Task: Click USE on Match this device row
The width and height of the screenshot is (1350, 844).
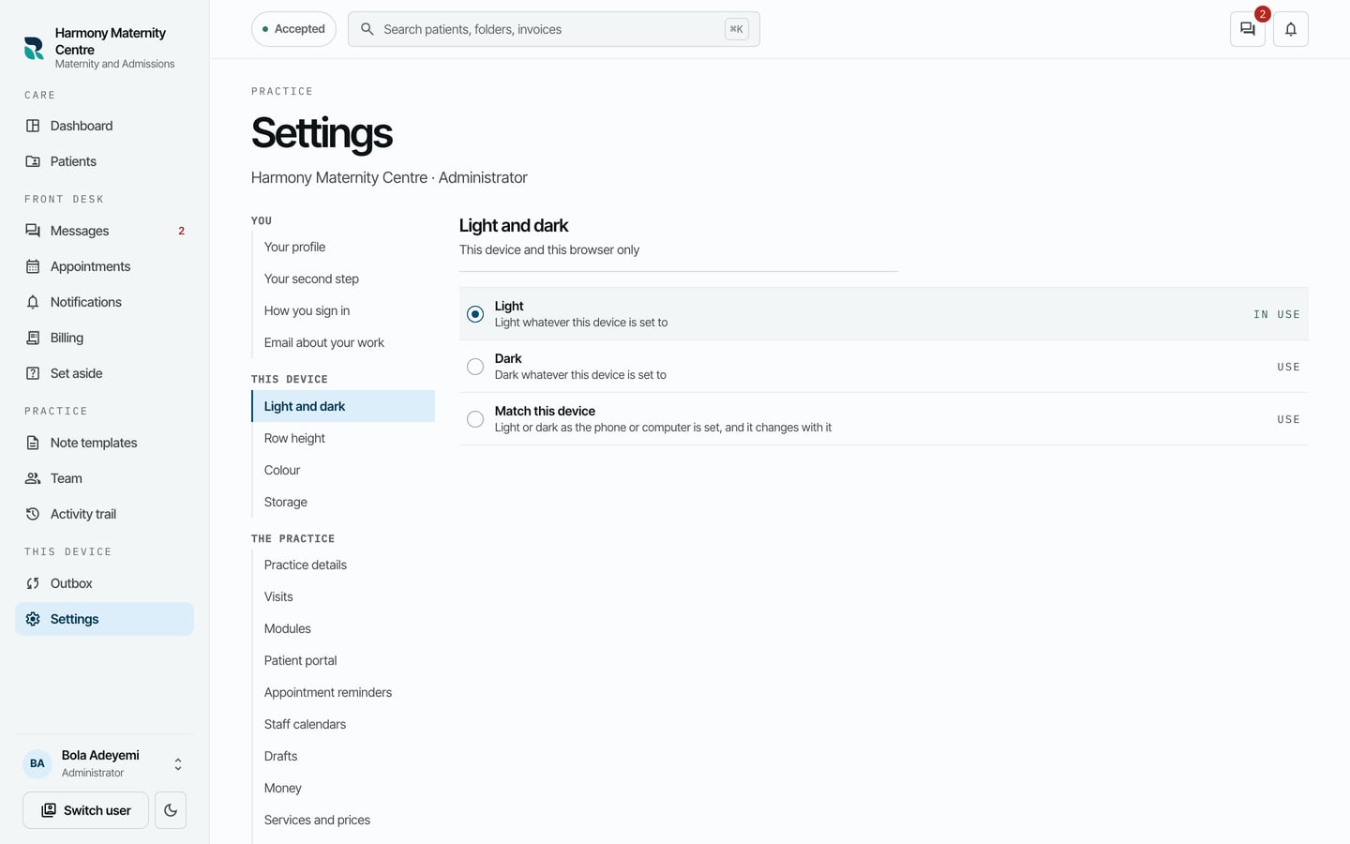Action: click(x=1288, y=419)
